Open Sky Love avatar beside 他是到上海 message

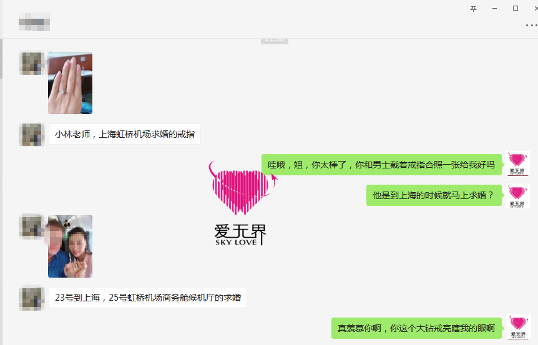518,196
